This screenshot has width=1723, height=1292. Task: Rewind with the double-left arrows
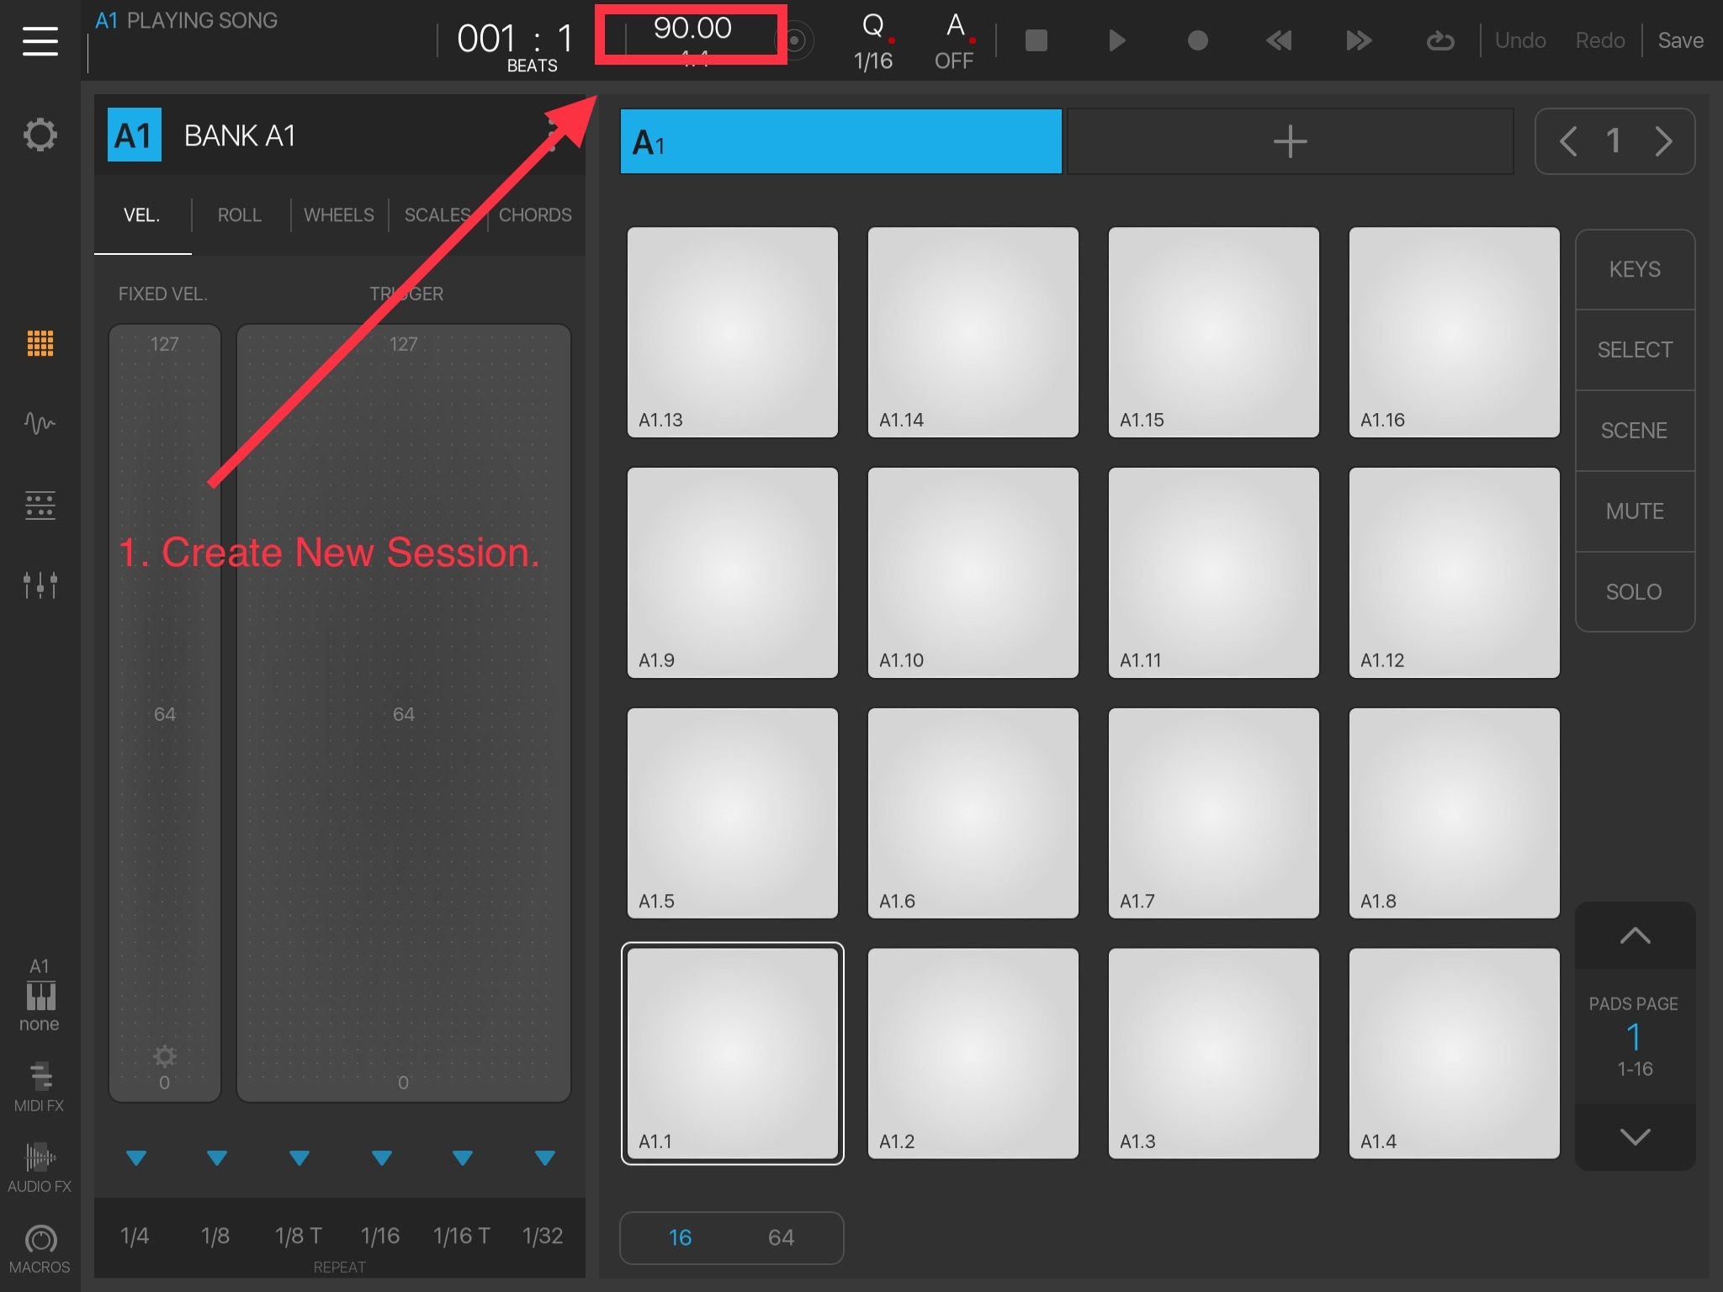pos(1278,40)
